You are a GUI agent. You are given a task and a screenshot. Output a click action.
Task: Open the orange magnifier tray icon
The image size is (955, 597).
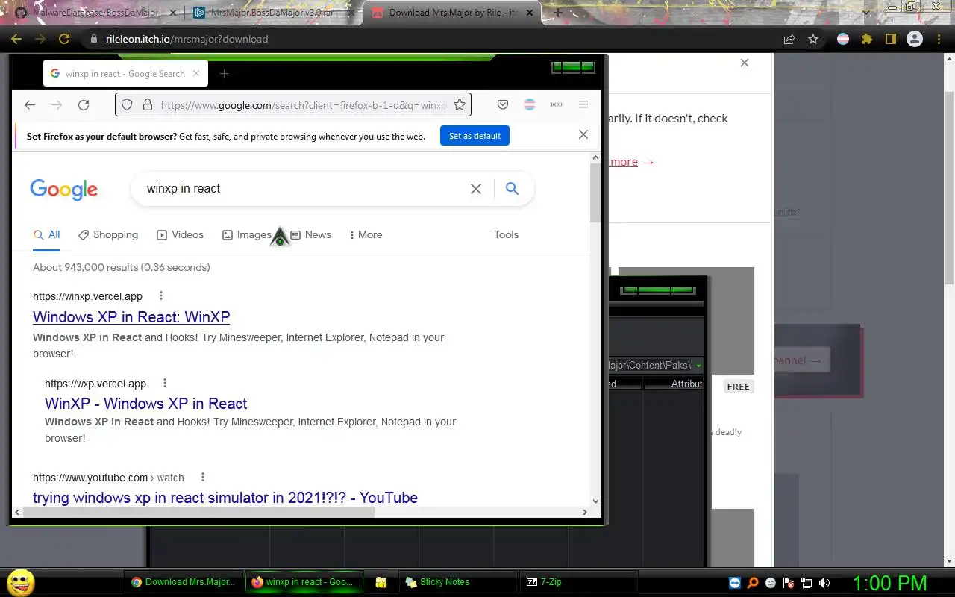point(754,583)
